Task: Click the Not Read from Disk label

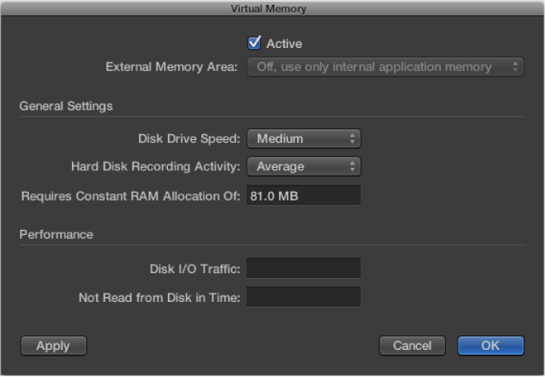Action: point(159,297)
